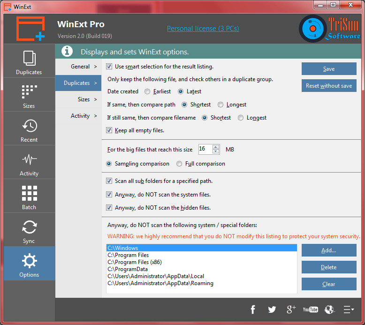The width and height of the screenshot is (365, 325).
Task: Increase big file size with up arrow
Action: tap(216, 147)
